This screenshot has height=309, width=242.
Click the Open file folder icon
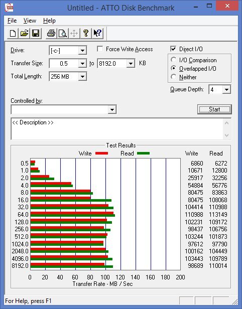(x=24, y=33)
